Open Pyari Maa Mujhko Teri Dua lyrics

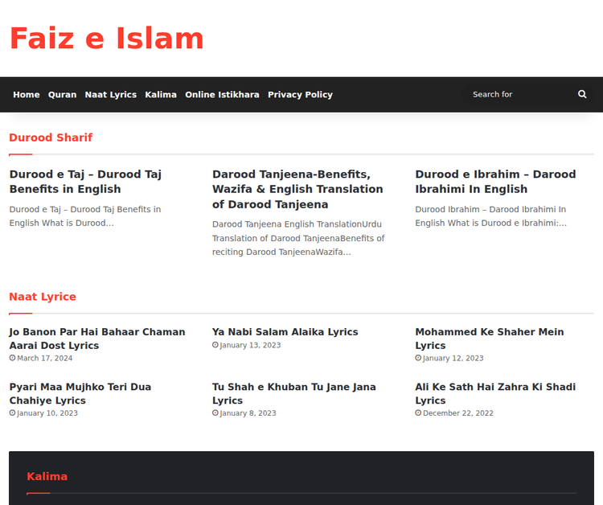pos(80,393)
